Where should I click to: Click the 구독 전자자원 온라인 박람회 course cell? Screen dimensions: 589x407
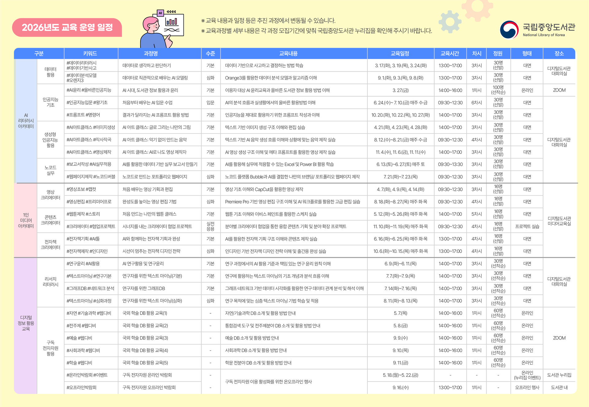(x=147, y=375)
